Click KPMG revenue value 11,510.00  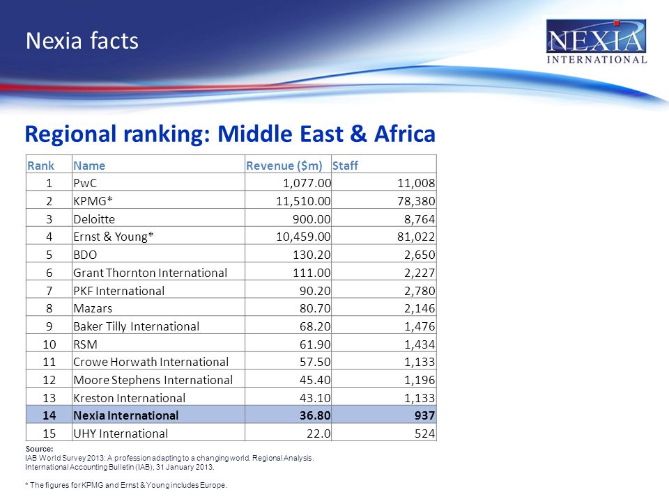coord(303,200)
